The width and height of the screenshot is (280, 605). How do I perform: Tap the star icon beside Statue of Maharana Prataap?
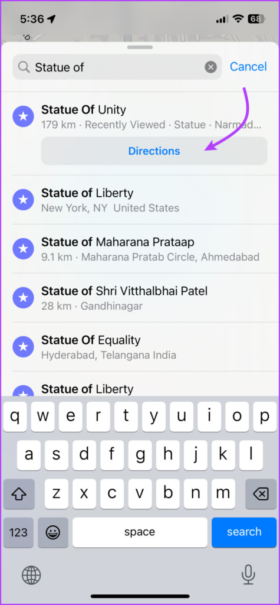click(23, 249)
